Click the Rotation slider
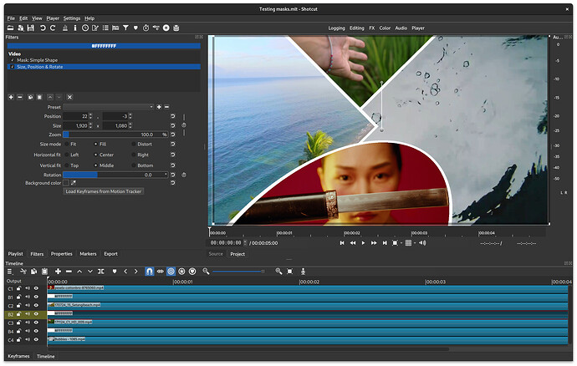The width and height of the screenshot is (577, 366). (x=115, y=175)
